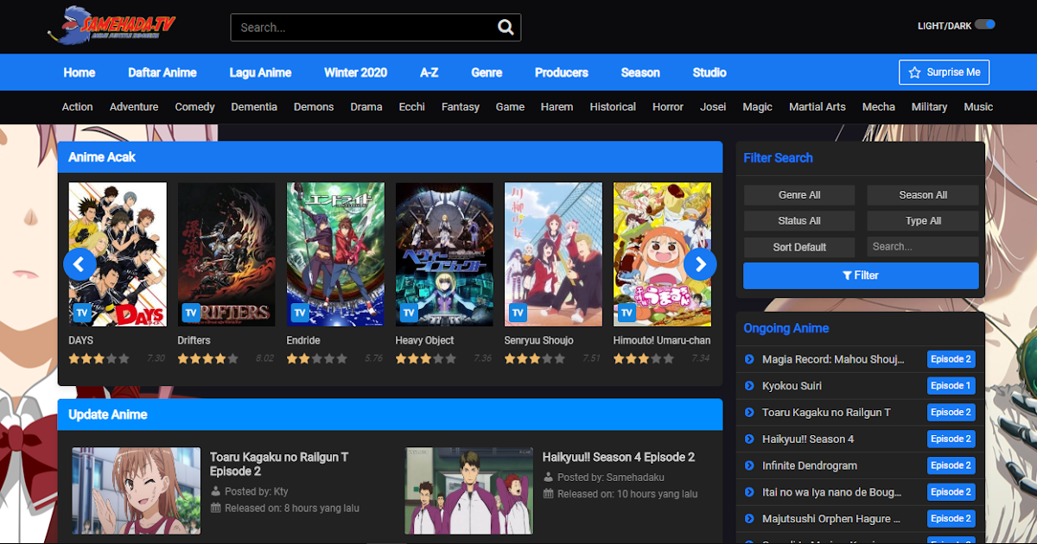Slide Anime Acak carousel to next
The height and width of the screenshot is (544, 1037).
pos(701,264)
